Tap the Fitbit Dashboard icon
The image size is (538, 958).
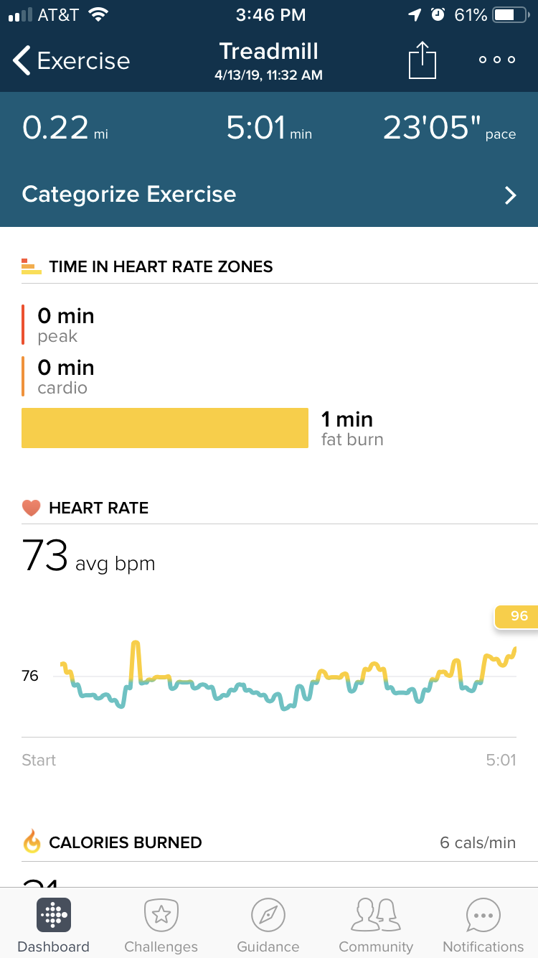(54, 915)
